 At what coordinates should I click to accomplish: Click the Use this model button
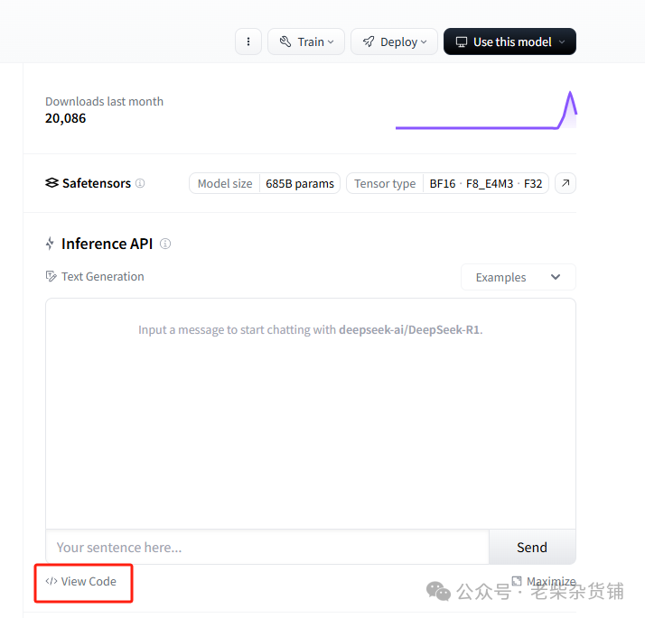[x=509, y=42]
